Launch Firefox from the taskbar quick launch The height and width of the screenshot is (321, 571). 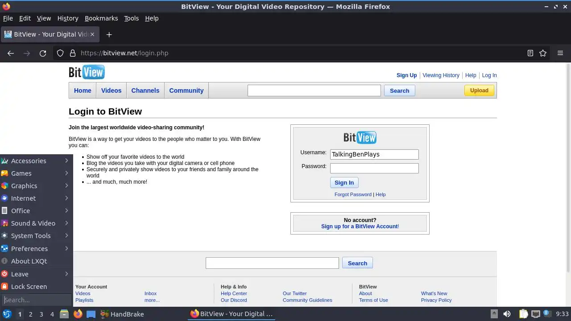(x=78, y=314)
